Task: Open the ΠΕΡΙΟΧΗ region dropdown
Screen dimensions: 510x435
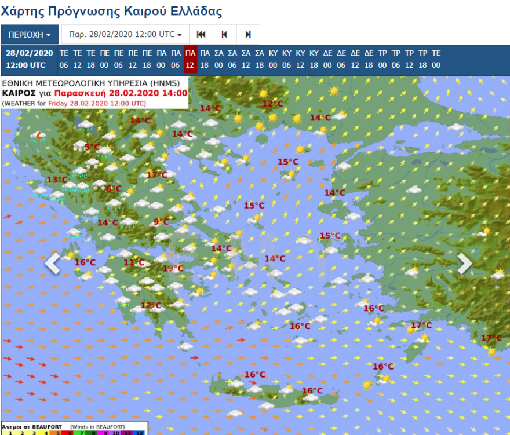Action: (x=30, y=34)
